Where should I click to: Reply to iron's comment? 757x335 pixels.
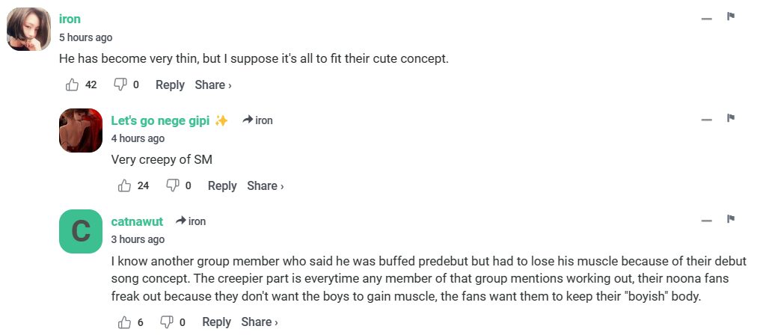(x=170, y=84)
